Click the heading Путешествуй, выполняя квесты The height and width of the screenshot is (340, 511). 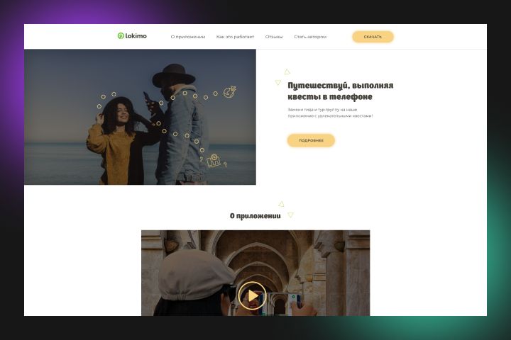[340, 91]
